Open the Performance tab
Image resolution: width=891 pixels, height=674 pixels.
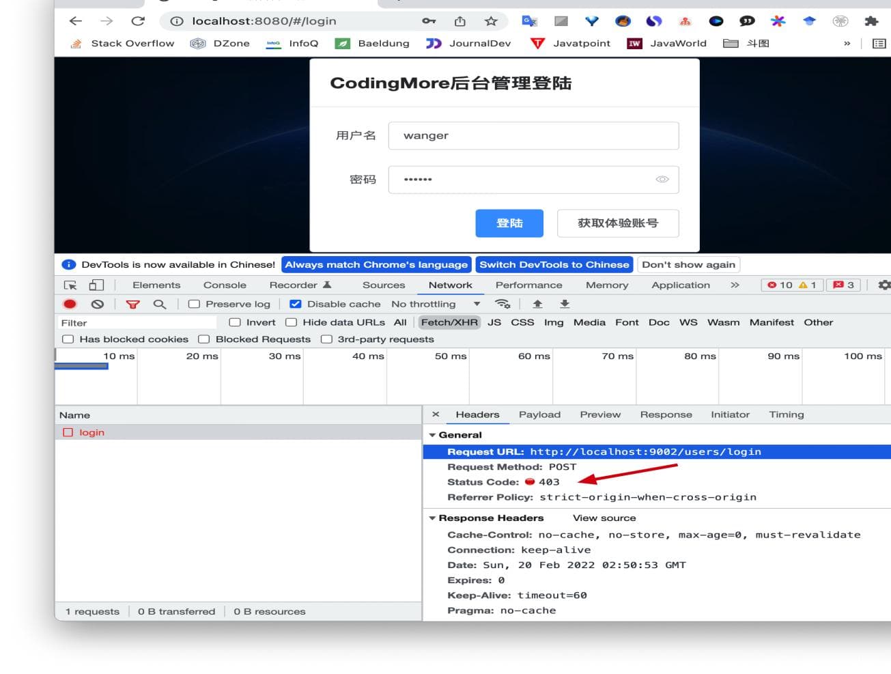[529, 285]
